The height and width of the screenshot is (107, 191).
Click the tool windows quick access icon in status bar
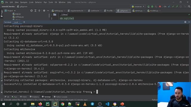2,100
